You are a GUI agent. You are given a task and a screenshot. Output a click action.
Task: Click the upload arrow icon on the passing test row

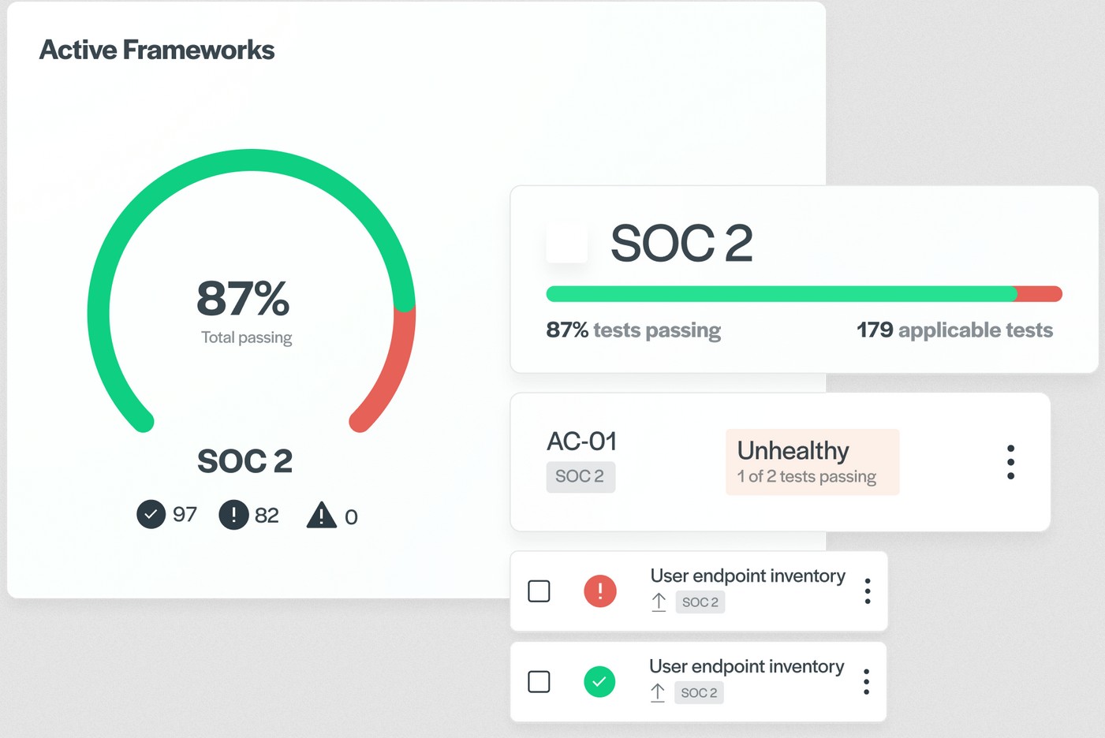(657, 692)
